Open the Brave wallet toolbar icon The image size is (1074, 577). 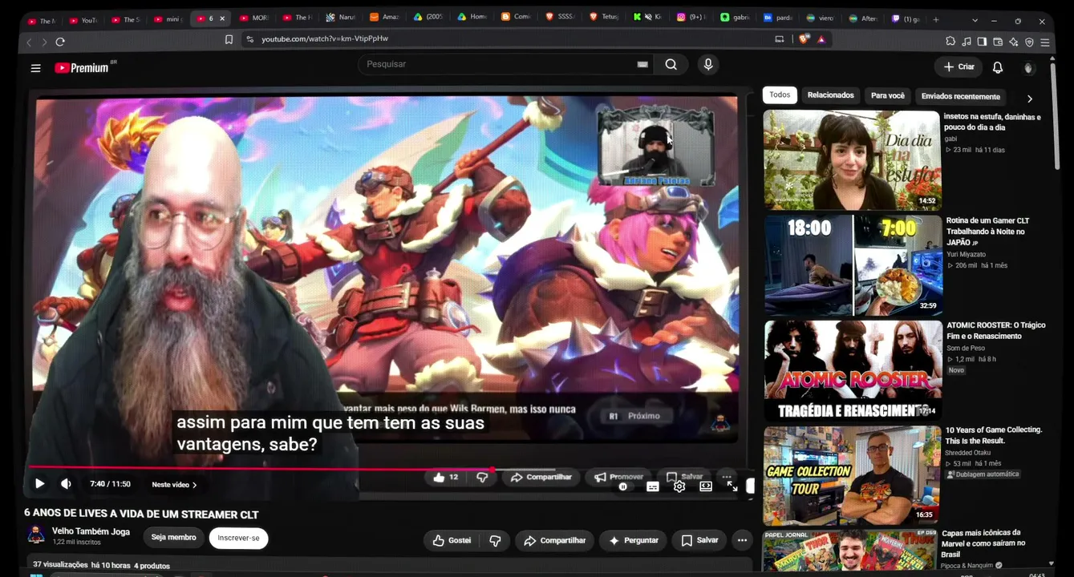coord(998,42)
